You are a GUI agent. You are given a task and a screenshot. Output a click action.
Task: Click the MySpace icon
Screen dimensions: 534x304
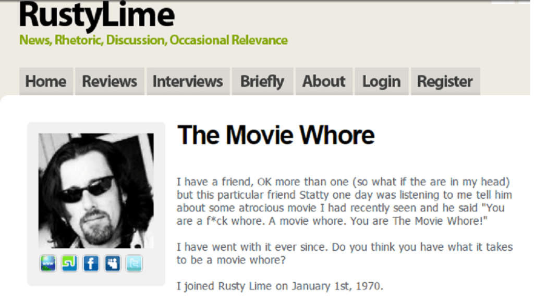112,263
